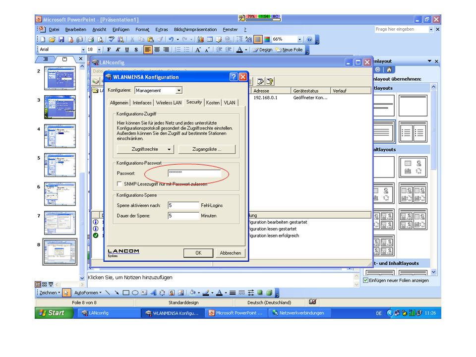Toggle the select objects pointer tool

[66, 293]
